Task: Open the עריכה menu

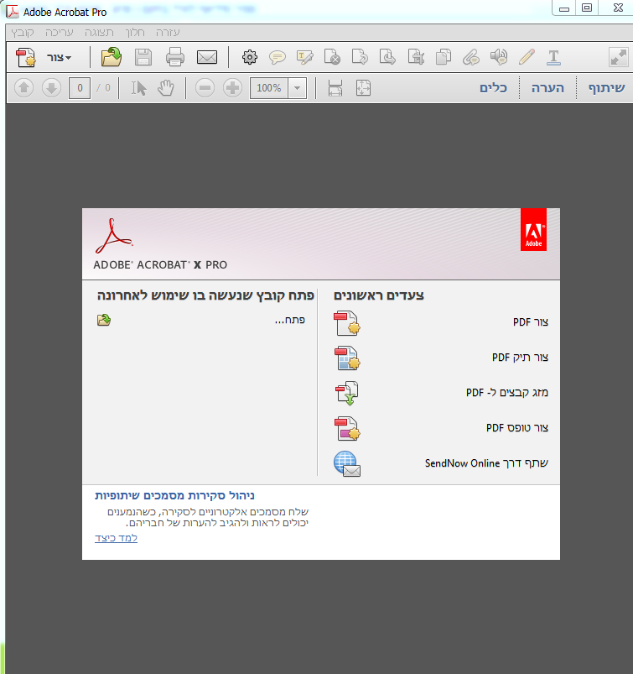Action: pyautogui.click(x=60, y=33)
